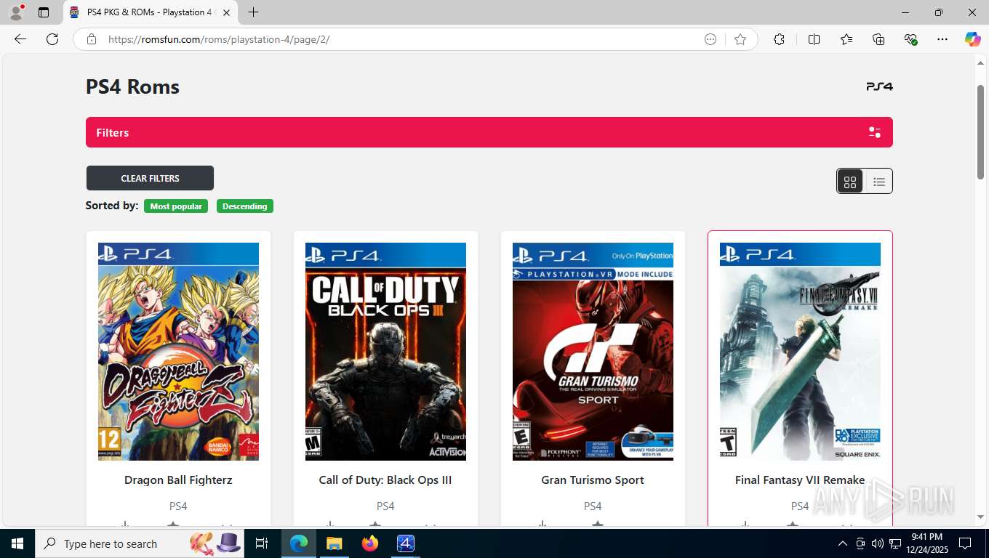View site information lock icon
The image size is (989, 558).
(92, 39)
